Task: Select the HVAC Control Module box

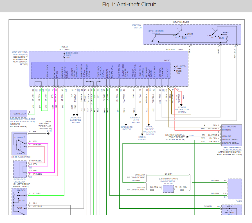Action: [x=168, y=189]
